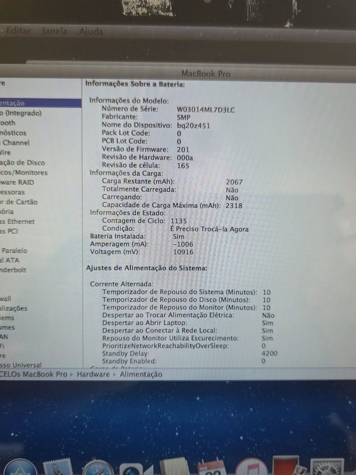356x475 pixels.
Task: Select the Bluetooth 'ooth' sidebar item
Action: (7, 123)
